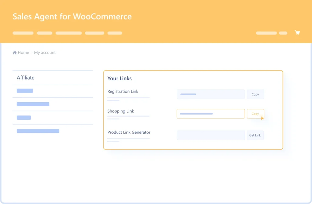This screenshot has height=204, width=312.
Task: Select the third, widest header navigation item
Action: coord(69,33)
